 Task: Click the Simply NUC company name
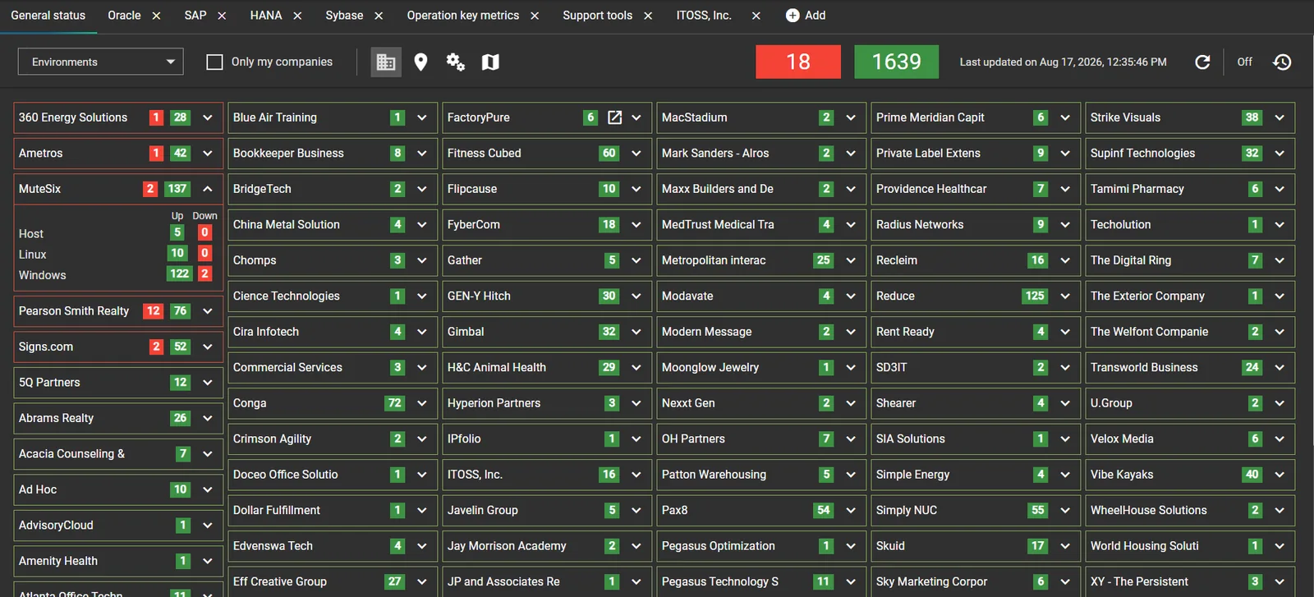point(907,510)
